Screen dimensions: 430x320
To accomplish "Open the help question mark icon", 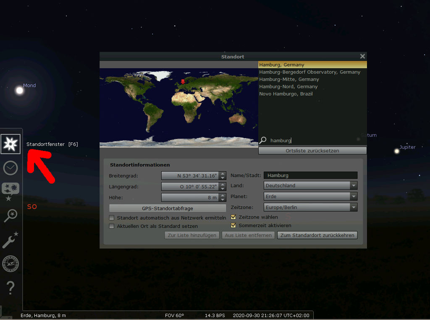I will 10,288.
